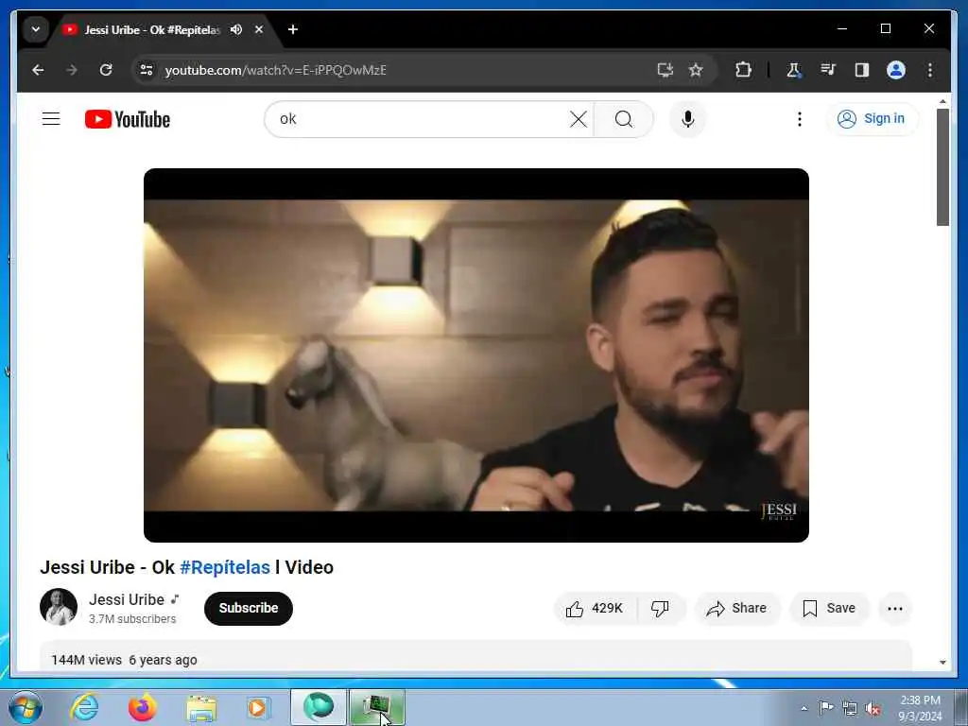Open the Jessi Uribe channel name link
968x726 pixels.
pos(127,599)
